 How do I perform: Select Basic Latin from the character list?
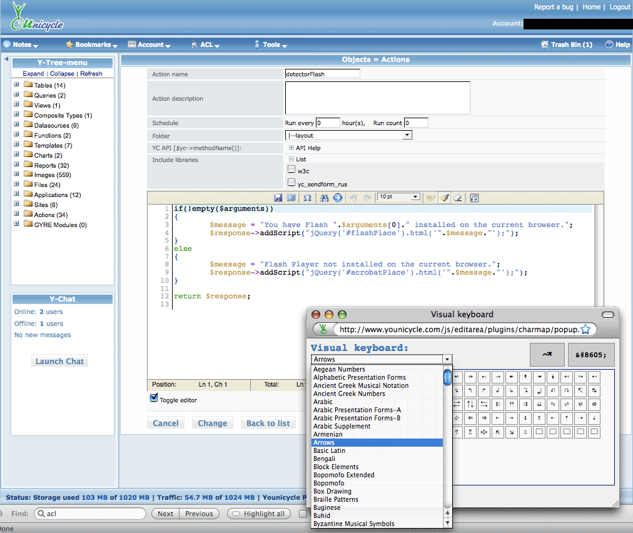tap(330, 450)
